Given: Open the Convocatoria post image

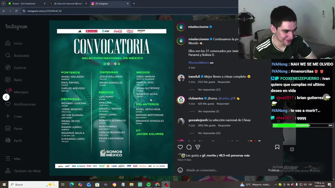Looking at the screenshot, I should point(112,98).
